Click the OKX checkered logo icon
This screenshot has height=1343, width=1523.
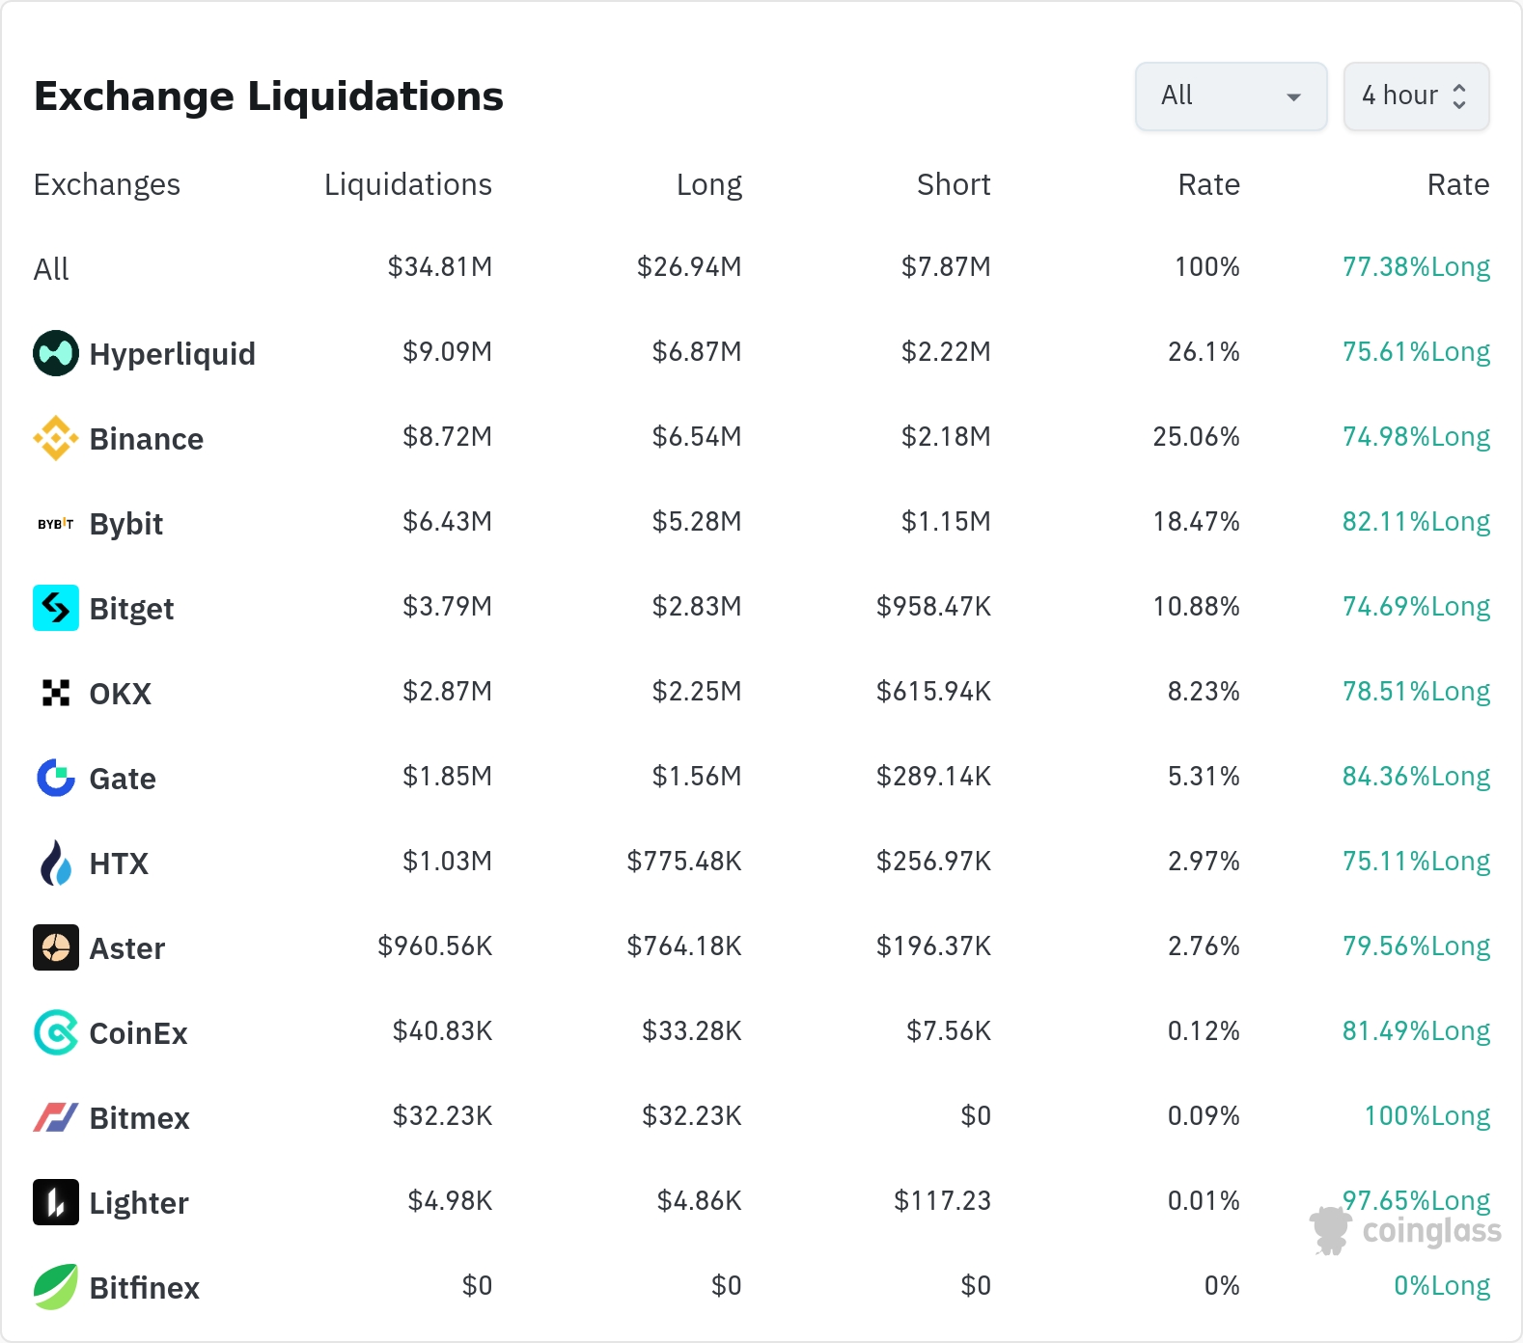click(x=56, y=693)
